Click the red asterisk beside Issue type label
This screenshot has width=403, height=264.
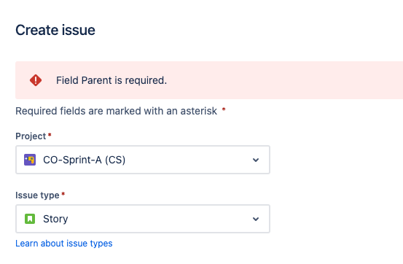[x=63, y=194]
